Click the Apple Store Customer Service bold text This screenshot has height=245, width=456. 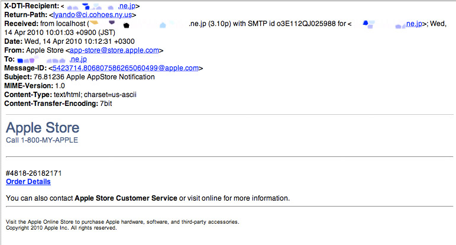click(126, 198)
